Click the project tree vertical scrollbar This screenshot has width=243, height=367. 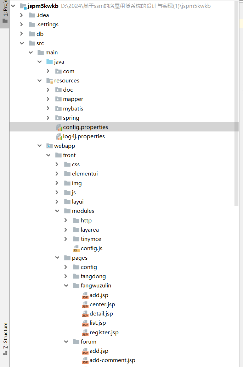point(237,107)
